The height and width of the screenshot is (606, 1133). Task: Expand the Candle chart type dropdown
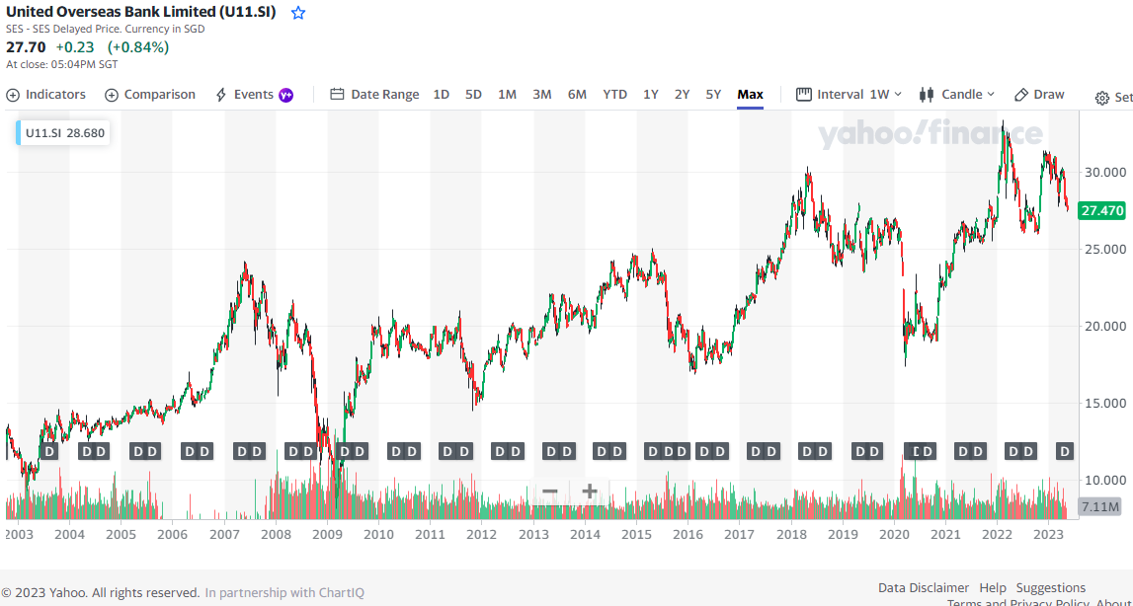957,95
